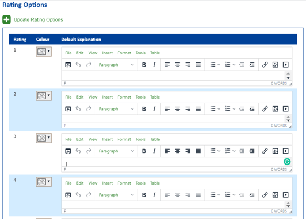
Task: Open Tools menu in rating 4 editor
Action: tap(140, 183)
